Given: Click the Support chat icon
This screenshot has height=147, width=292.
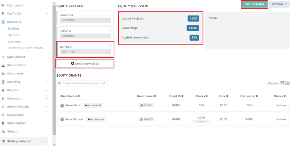Looking at the screenshot, I should pos(3,131).
